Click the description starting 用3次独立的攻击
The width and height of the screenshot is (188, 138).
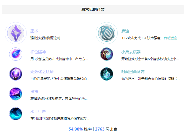coord(59,59)
